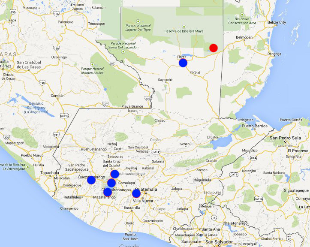Screen dimensions: 310x247
Task: Select the blue marker above Mazatenango
Action: 108,192
